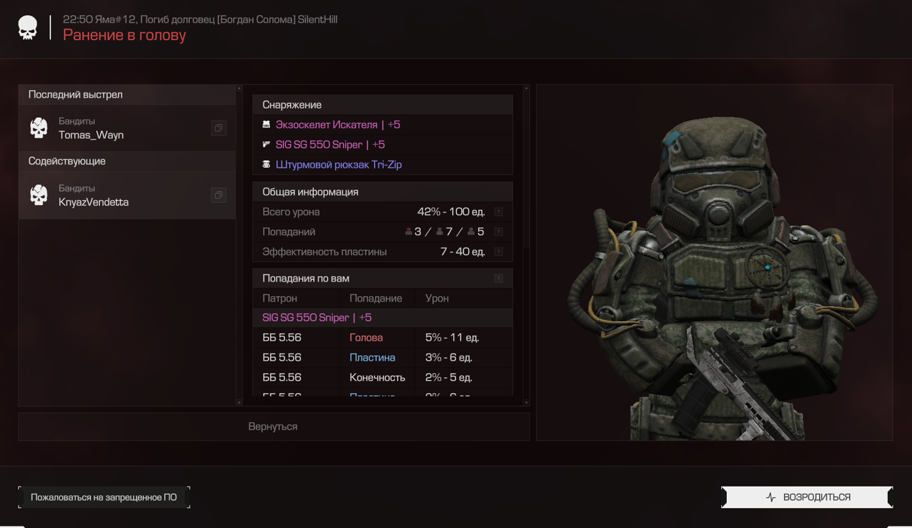Click the 42% - 100 ед. total damage value
Viewport: 912px width, 528px height.
click(451, 212)
